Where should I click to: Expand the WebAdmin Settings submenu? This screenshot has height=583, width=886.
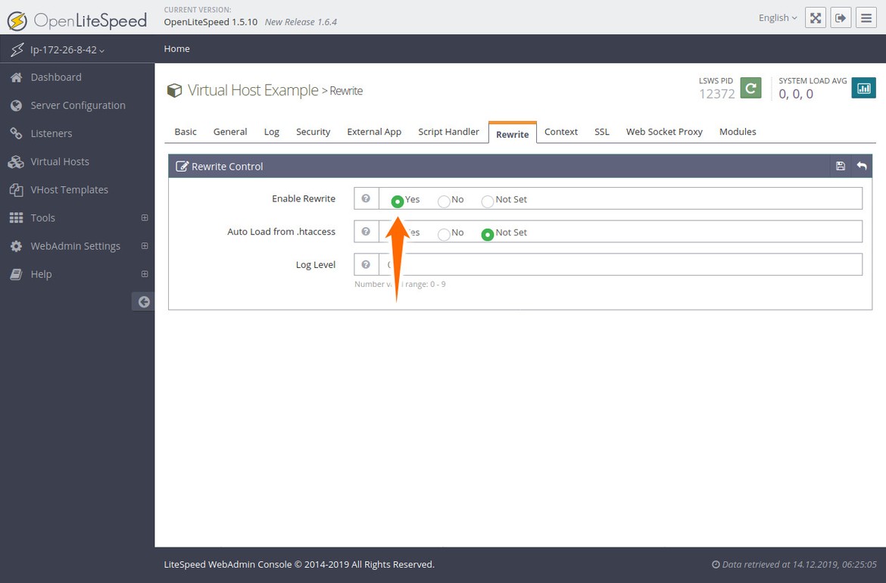coord(145,246)
